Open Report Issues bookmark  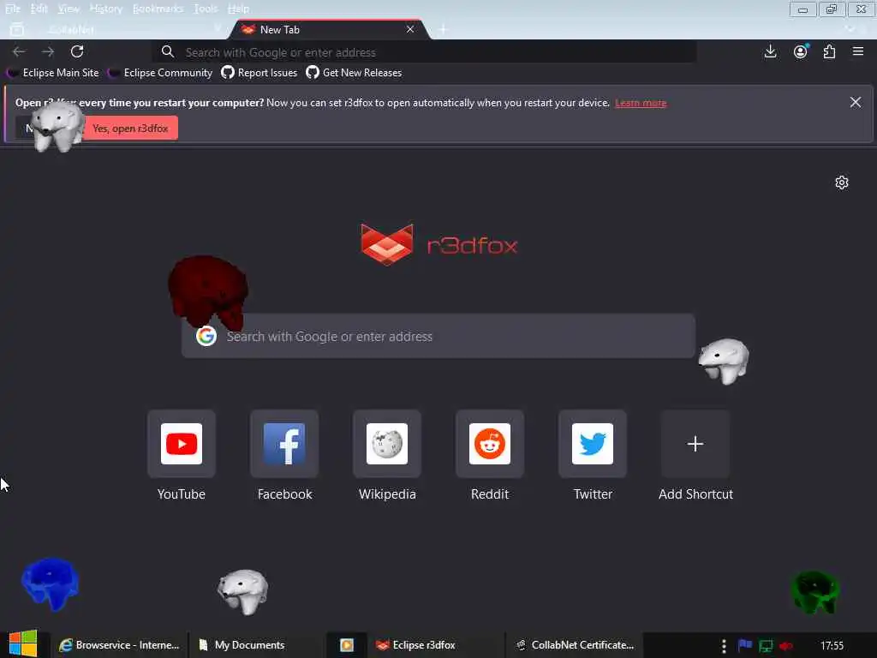[259, 73]
